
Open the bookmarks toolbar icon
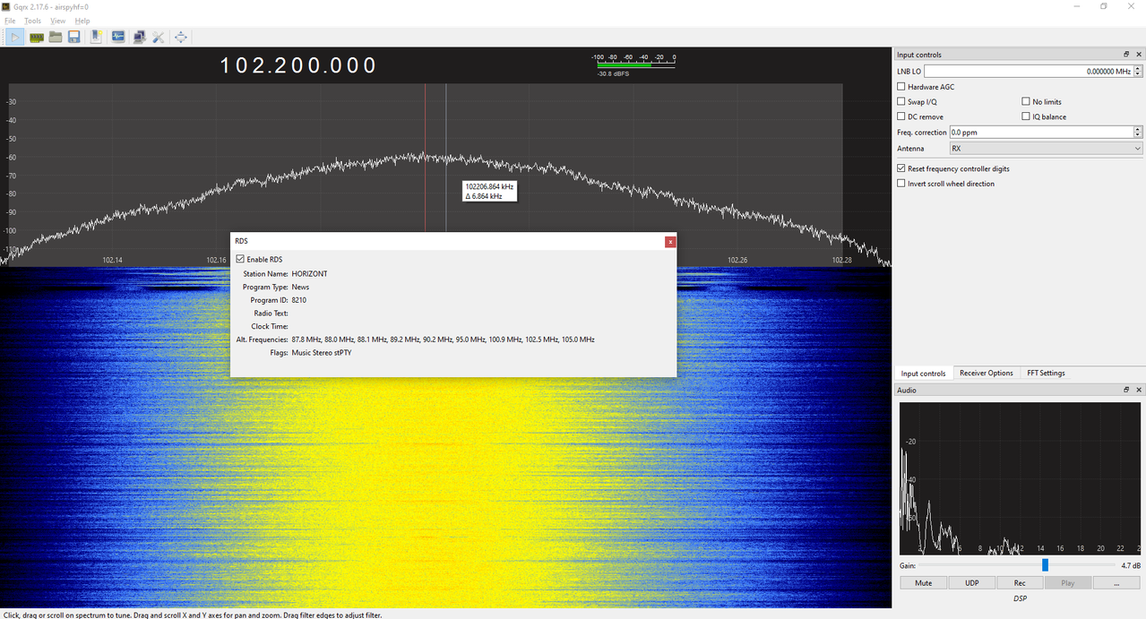(96, 37)
